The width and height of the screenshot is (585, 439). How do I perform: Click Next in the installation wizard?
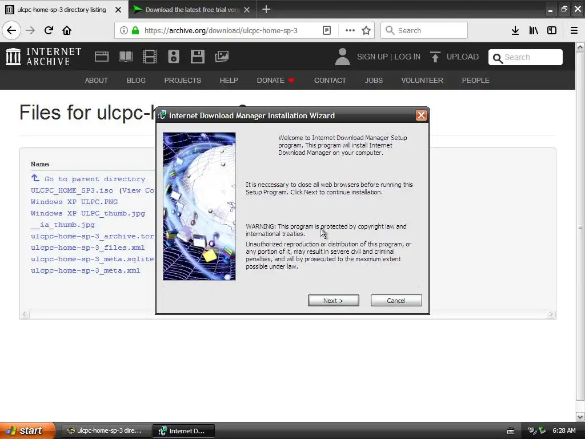(x=334, y=301)
